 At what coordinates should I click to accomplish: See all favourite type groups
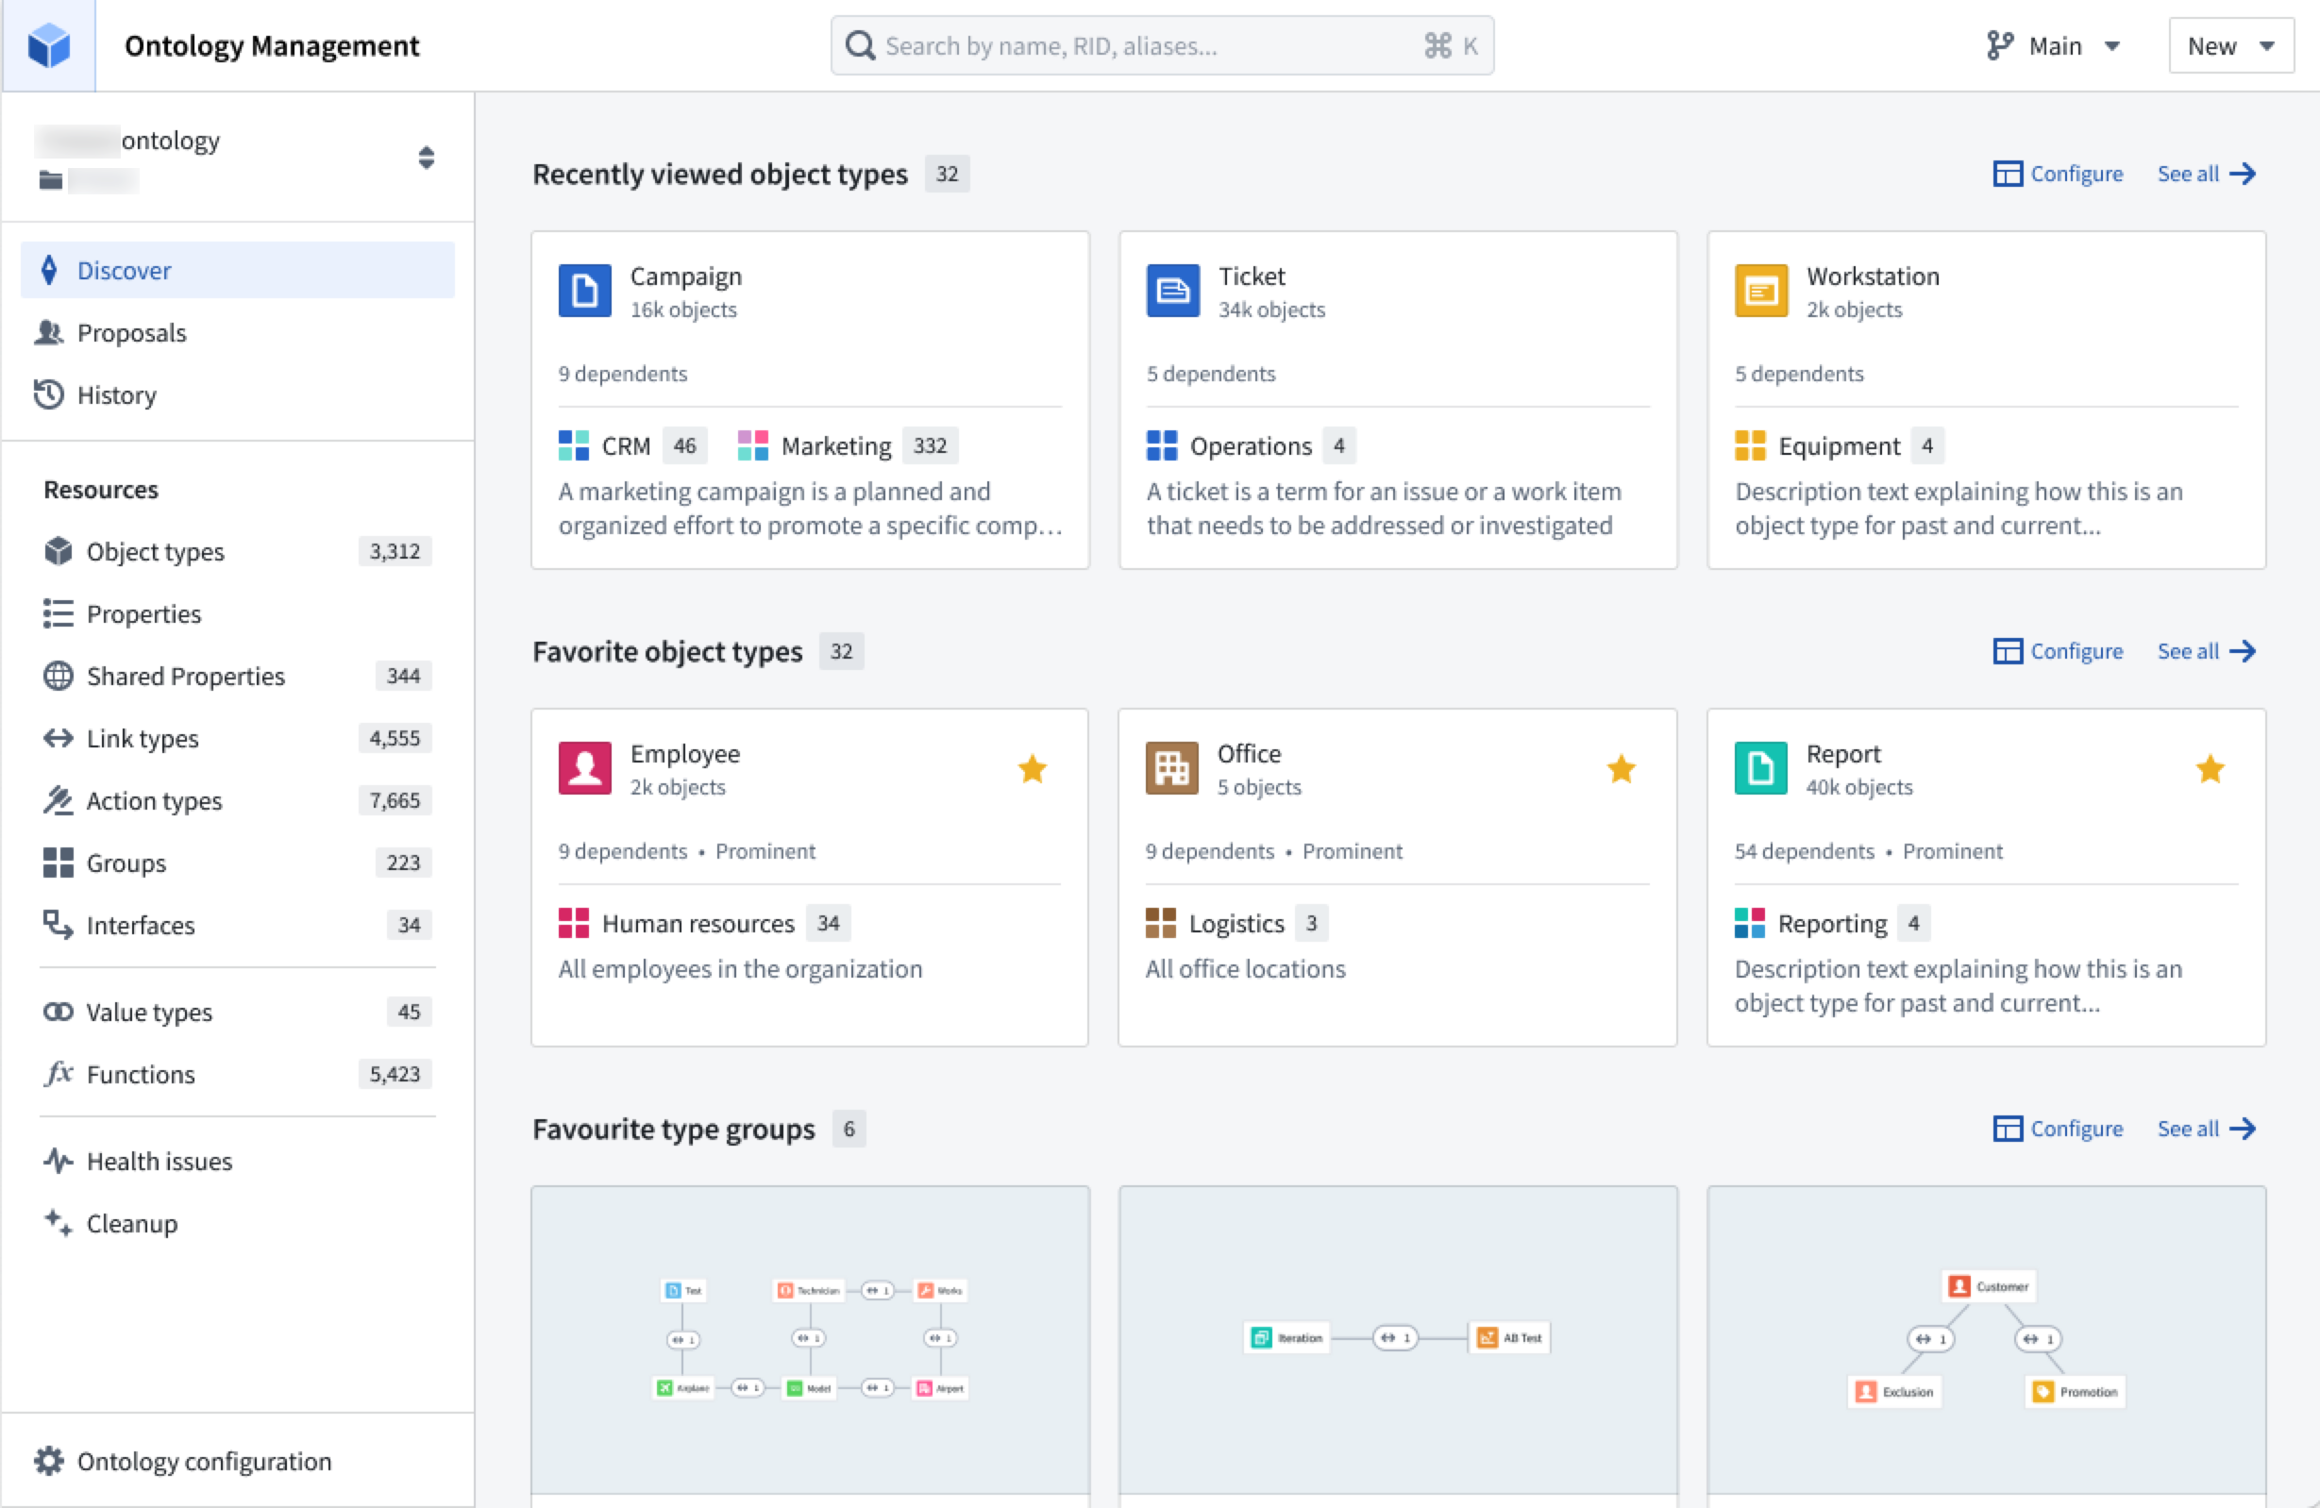click(2207, 1129)
